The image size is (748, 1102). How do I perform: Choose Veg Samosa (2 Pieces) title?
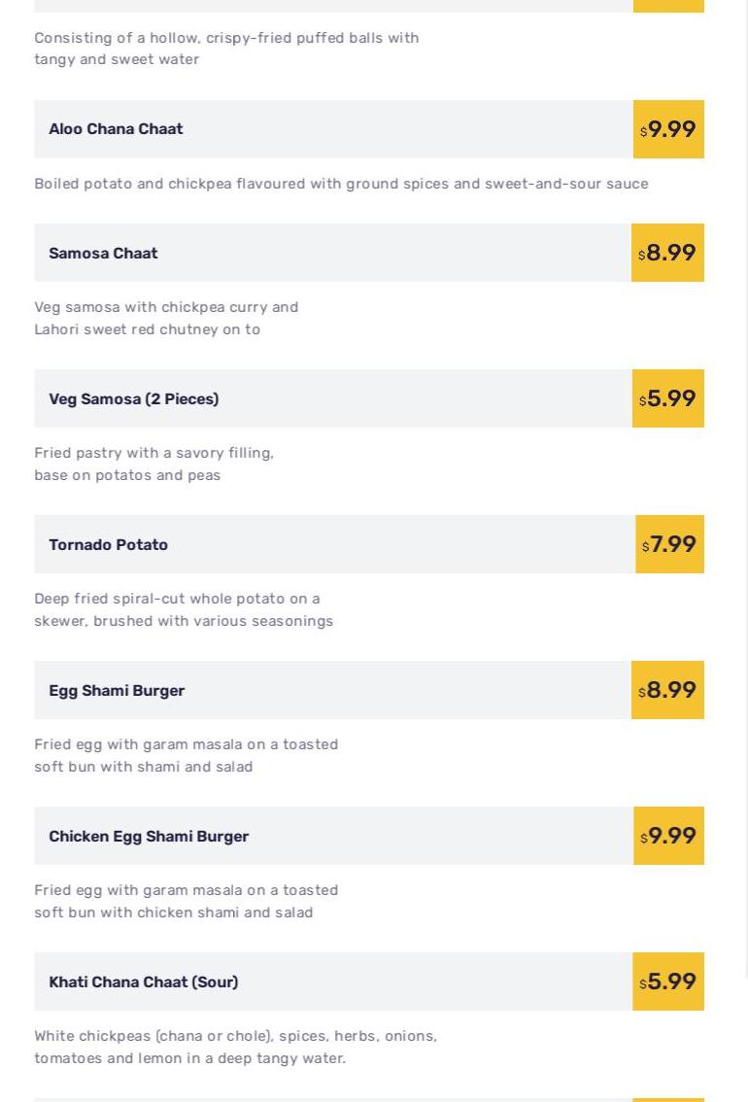[x=133, y=399]
